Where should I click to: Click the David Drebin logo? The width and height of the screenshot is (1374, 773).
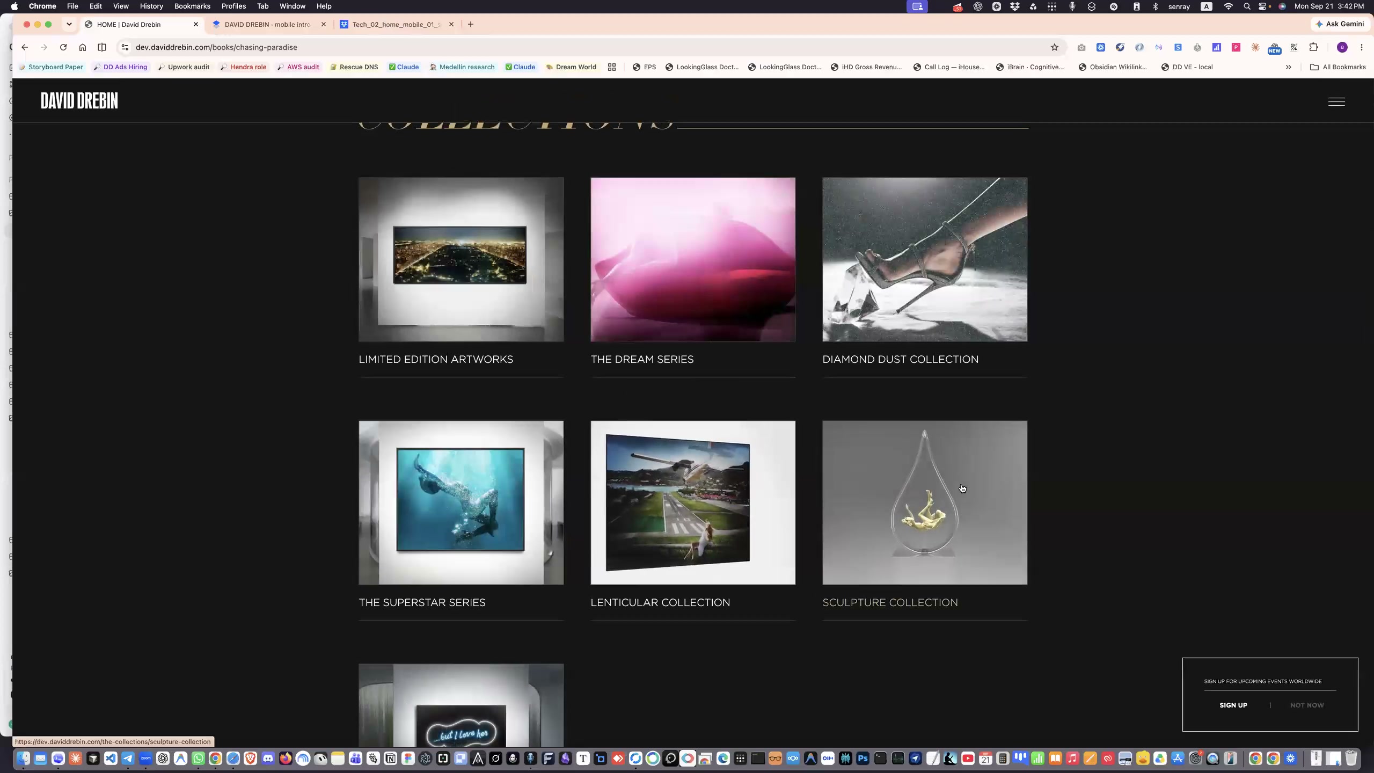(x=79, y=101)
